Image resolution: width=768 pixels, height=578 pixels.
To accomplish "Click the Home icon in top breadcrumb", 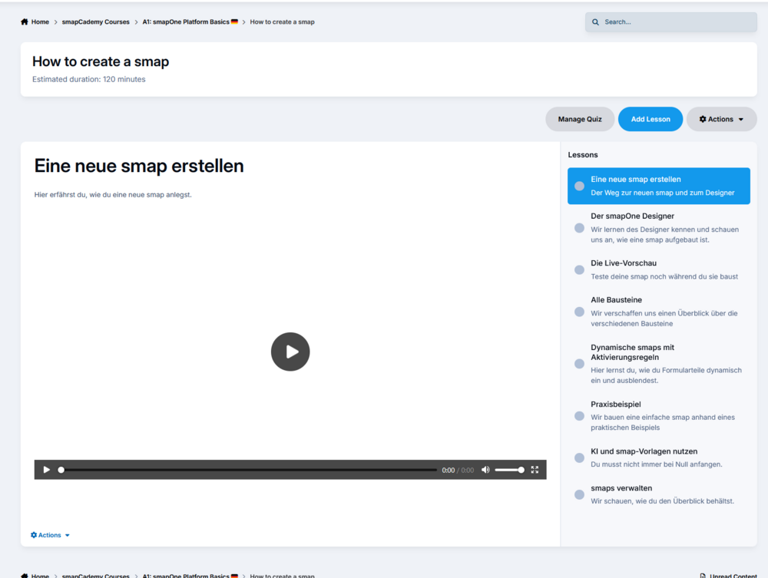I will pos(25,22).
